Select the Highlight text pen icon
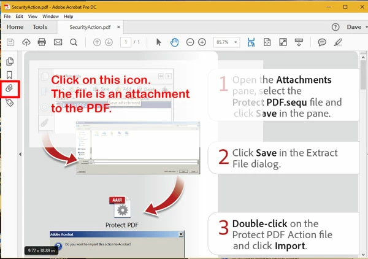This screenshot has width=368, height=259. tap(338, 42)
